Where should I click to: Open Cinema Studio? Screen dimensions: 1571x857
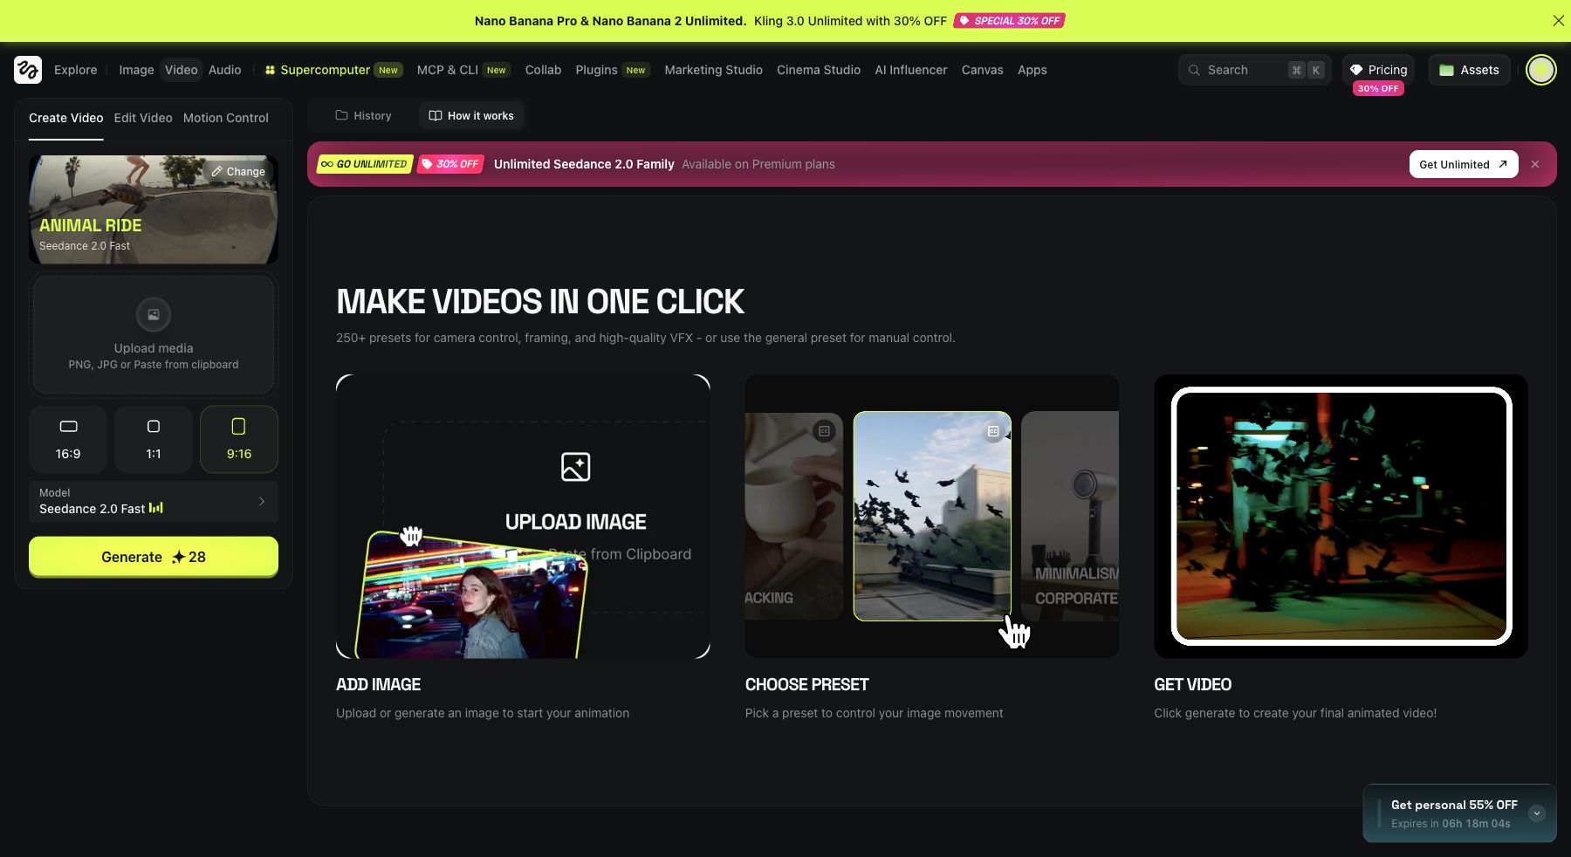pyautogui.click(x=819, y=70)
